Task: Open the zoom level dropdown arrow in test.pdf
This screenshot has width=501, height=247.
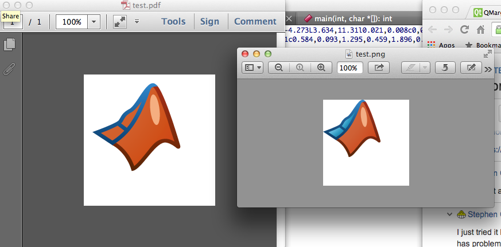Action: pos(94,22)
